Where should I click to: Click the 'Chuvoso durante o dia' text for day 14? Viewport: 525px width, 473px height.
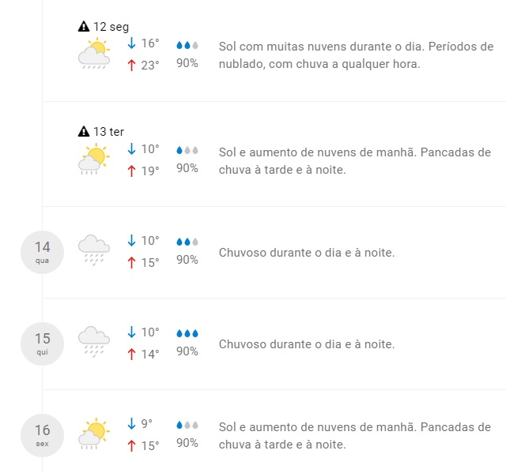tap(306, 253)
